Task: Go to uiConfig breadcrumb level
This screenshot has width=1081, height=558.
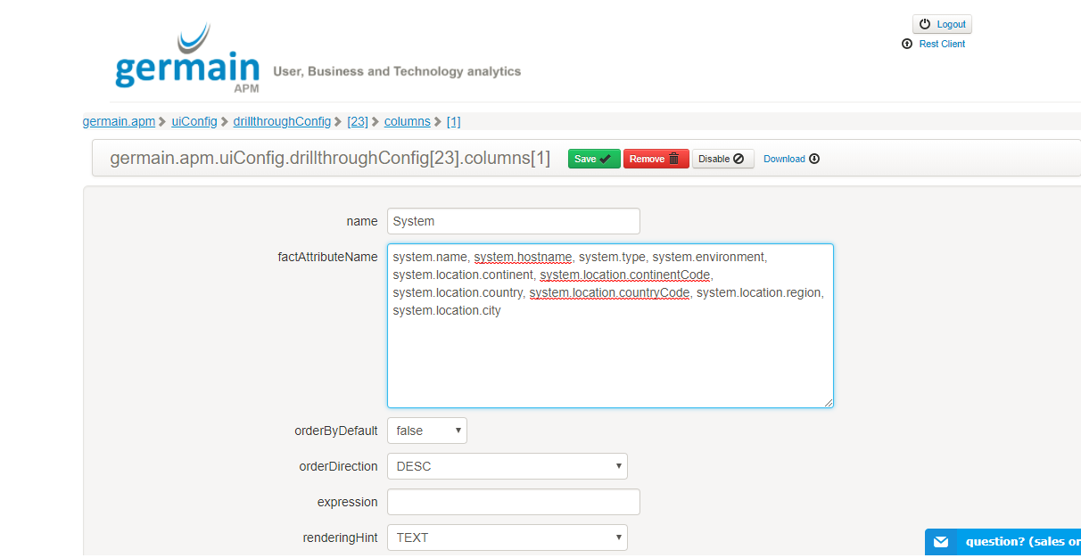Action: coord(194,121)
